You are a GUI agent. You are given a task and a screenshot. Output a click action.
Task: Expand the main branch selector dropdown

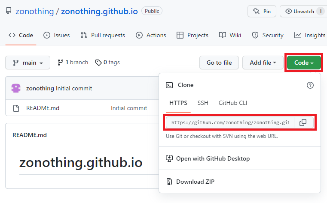28,63
